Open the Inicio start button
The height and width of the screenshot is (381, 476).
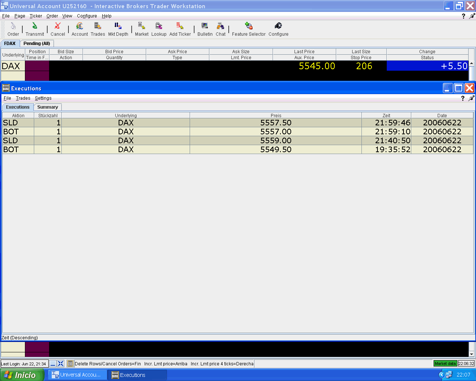coord(22,375)
